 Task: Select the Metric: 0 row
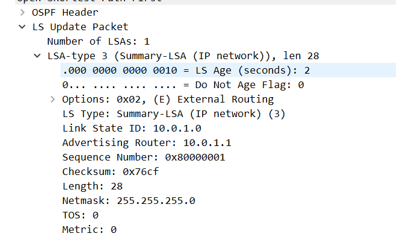[89, 229]
